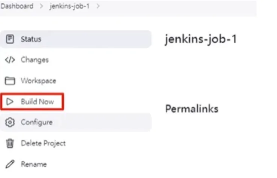This screenshot has width=277, height=178.
Task: Click the Permalinks section heading
Action: (x=192, y=109)
